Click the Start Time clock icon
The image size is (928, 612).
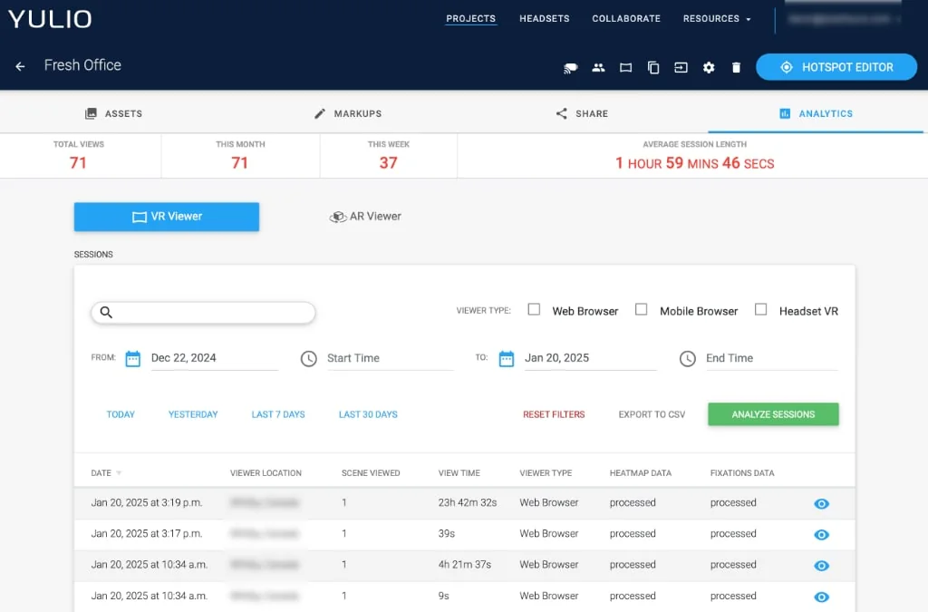click(308, 359)
